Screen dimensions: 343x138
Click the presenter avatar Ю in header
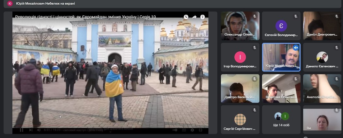[10, 4]
